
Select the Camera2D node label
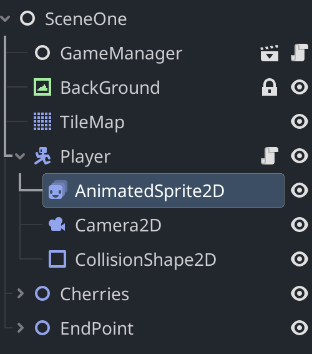pyautogui.click(x=119, y=225)
